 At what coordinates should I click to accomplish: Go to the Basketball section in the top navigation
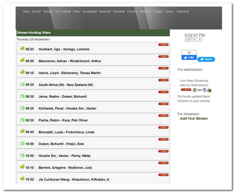[x=90, y=12]
